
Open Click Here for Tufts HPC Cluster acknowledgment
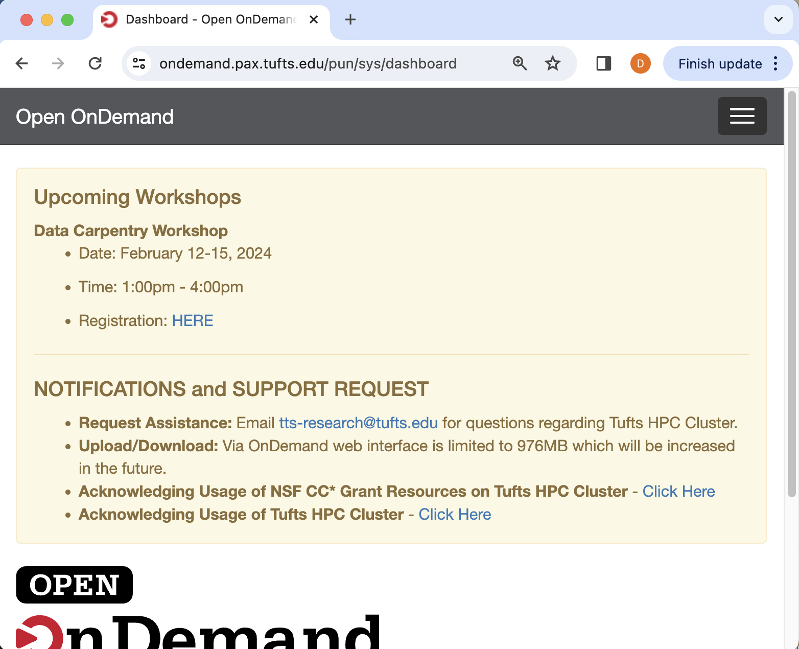[455, 514]
